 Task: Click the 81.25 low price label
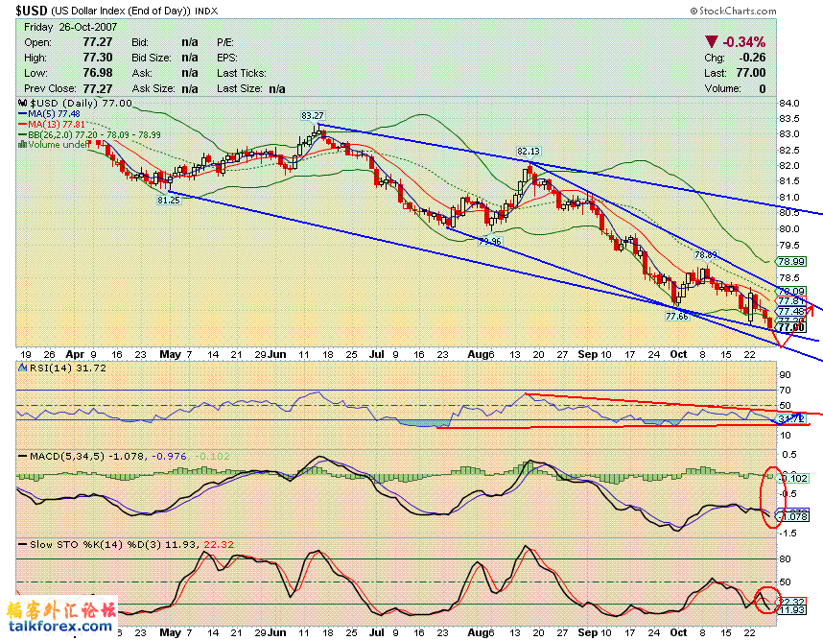pyautogui.click(x=169, y=200)
